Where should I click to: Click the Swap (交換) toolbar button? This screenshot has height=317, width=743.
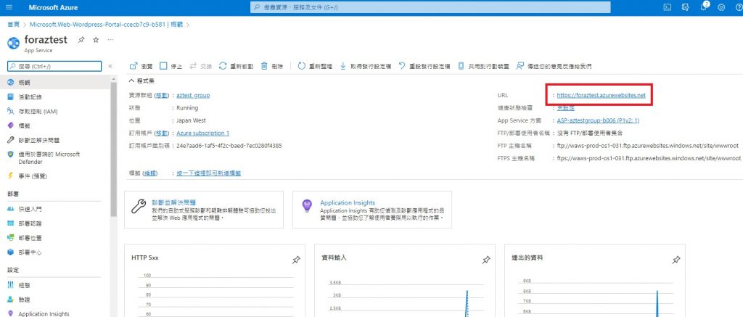[x=200, y=66]
